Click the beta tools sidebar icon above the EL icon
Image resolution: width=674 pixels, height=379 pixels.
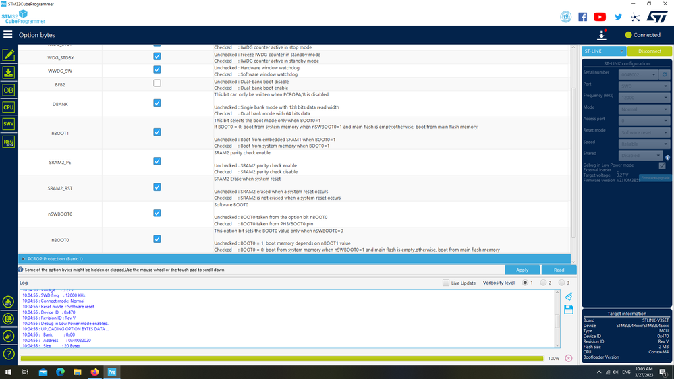[x=8, y=302]
